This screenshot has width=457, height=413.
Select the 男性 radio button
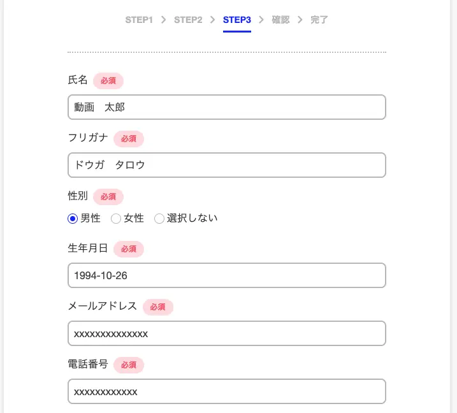click(x=73, y=219)
